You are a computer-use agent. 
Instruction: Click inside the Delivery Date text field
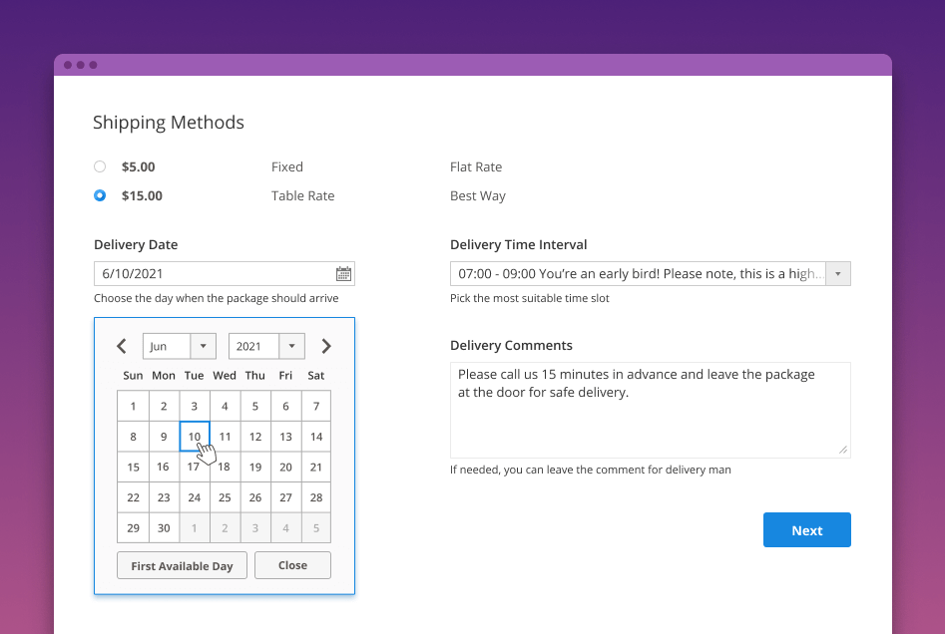[x=214, y=274]
